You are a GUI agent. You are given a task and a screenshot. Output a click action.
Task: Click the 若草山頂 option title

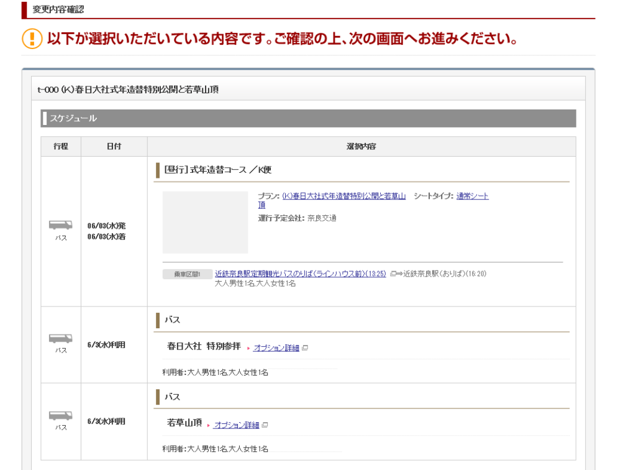184,423
